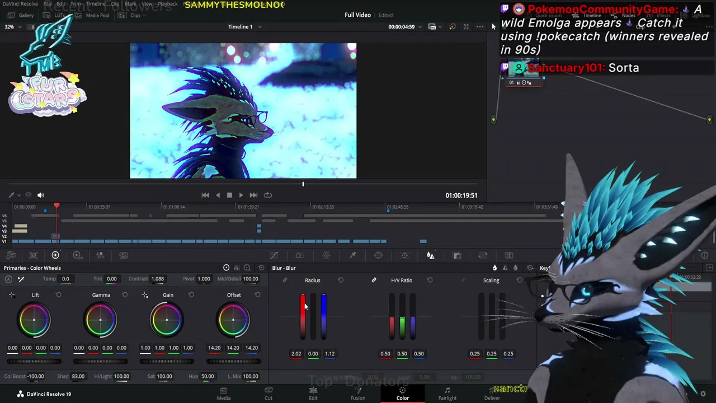This screenshot has width=716, height=403.
Task: Mute audio with the speaker icon
Action: pyautogui.click(x=40, y=195)
